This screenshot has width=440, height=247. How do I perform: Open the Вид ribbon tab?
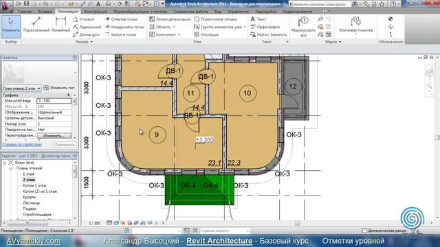point(218,12)
